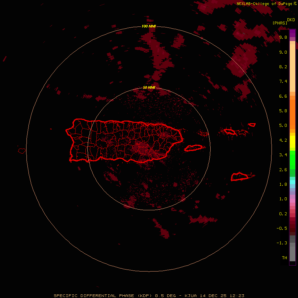Click the 8.2 scale value

(x=283, y=67)
